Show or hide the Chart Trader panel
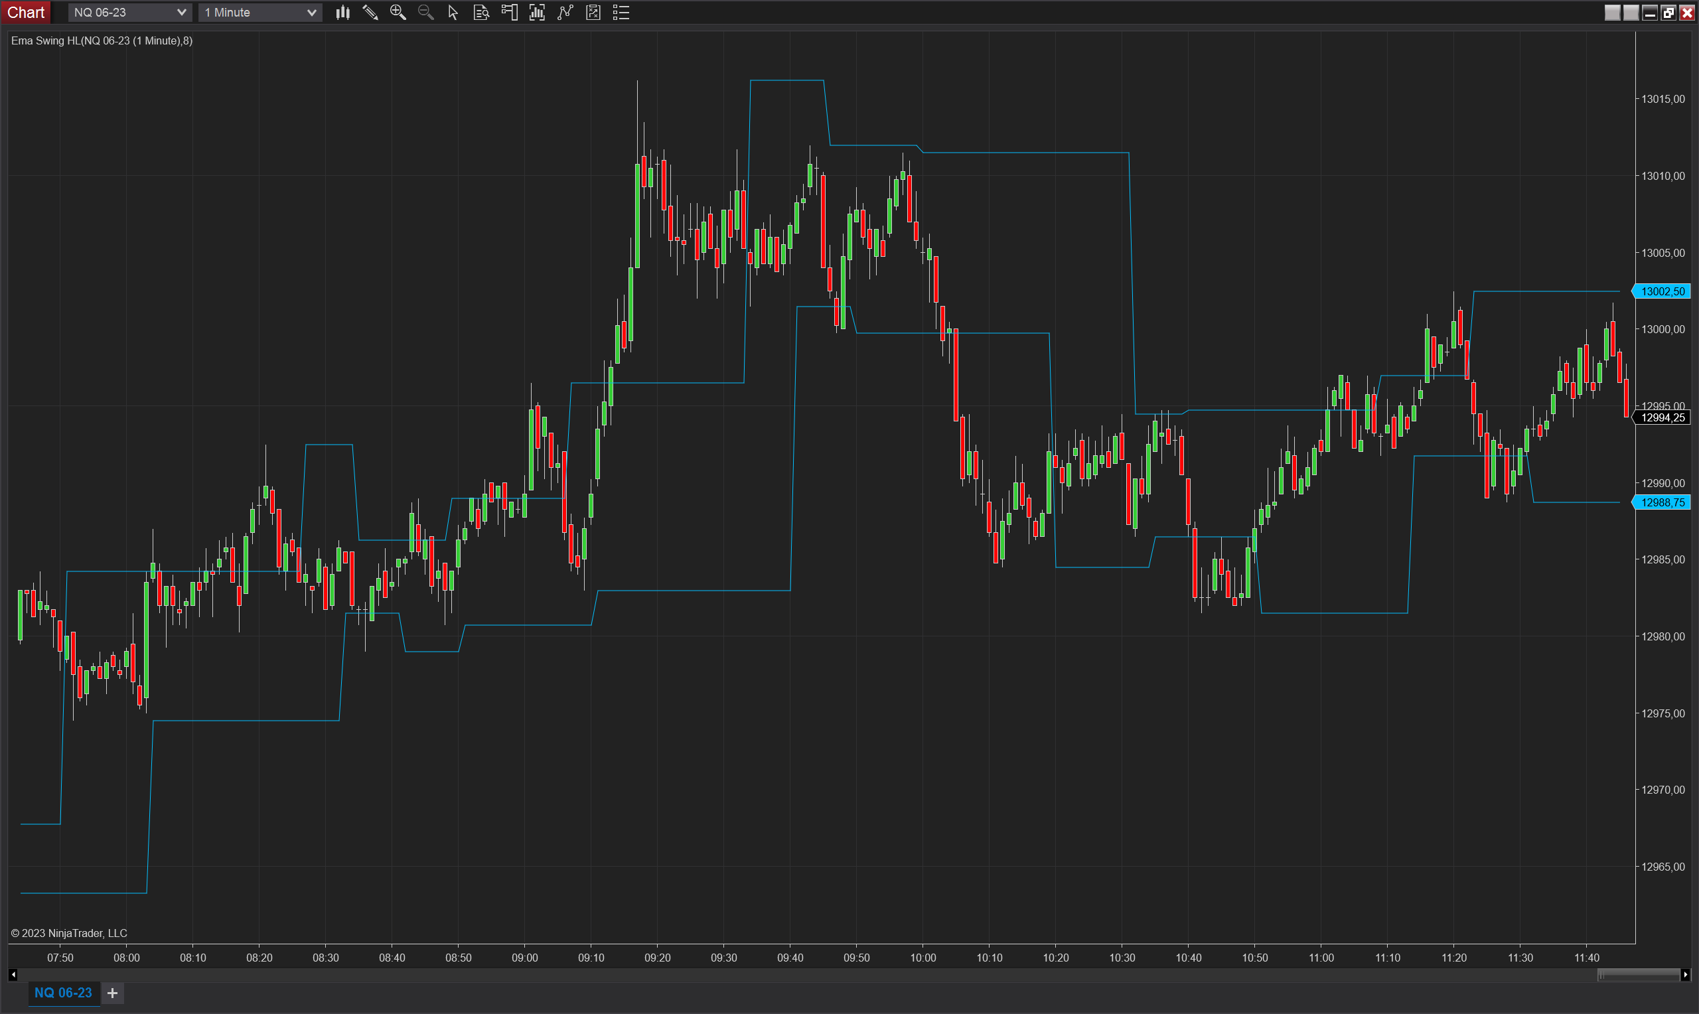1699x1014 pixels. point(509,13)
